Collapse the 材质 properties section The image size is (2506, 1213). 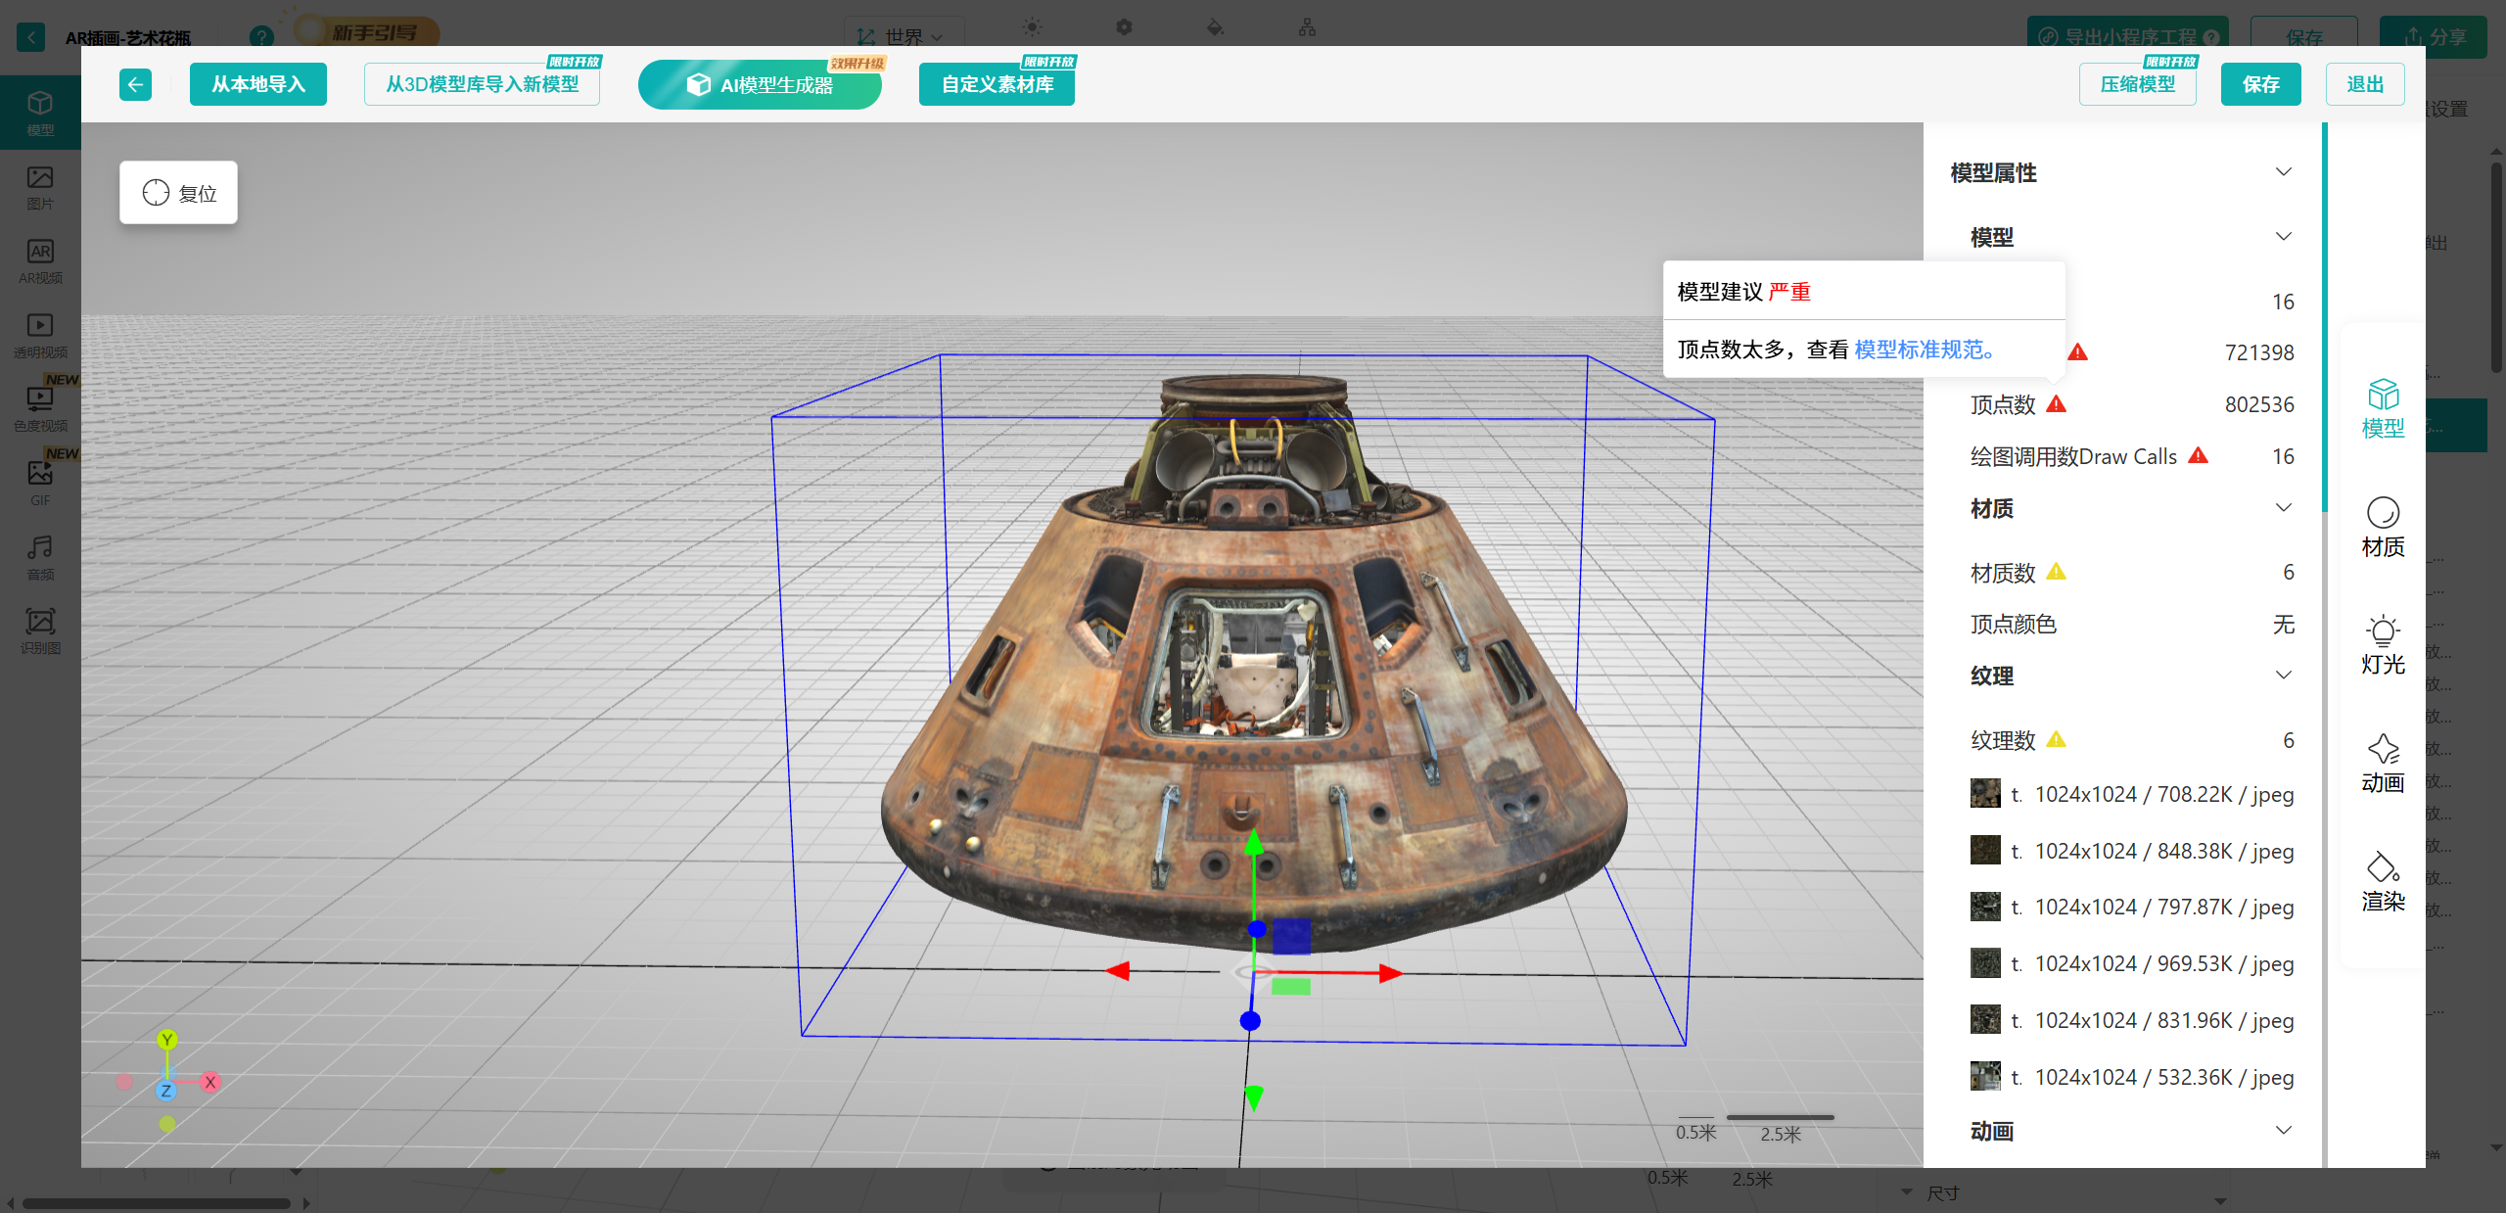click(x=2283, y=508)
